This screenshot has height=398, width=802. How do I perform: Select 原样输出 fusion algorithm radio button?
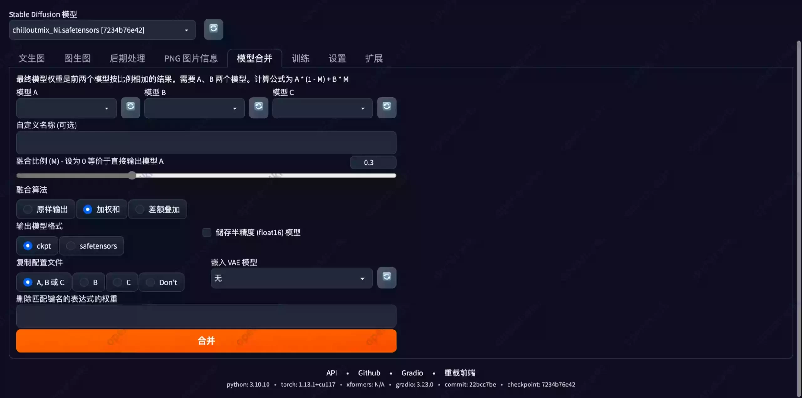28,209
